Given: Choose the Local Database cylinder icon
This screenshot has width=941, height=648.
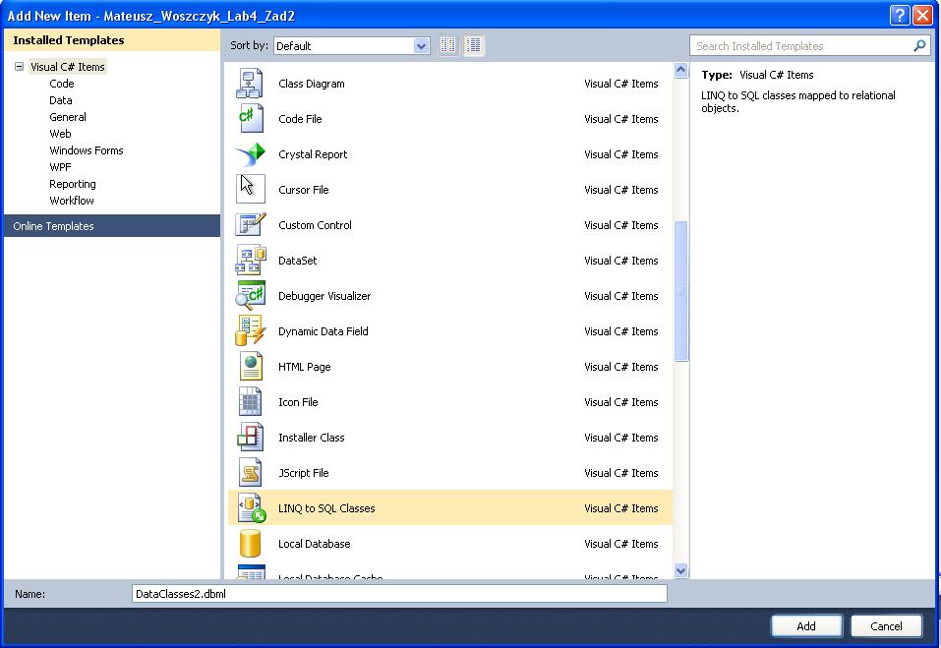Looking at the screenshot, I should (250, 544).
